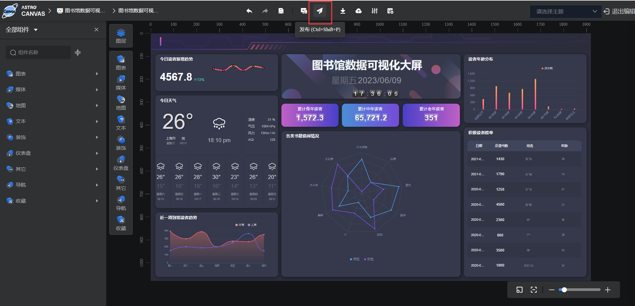635x306 pixels.
Task: Click the Redo icon in the toolbar
Action: coord(265,11)
